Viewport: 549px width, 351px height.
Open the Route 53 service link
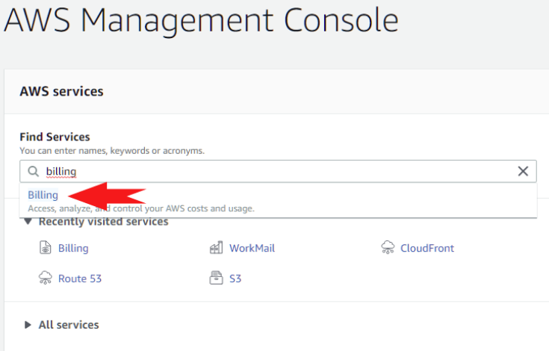(x=80, y=279)
